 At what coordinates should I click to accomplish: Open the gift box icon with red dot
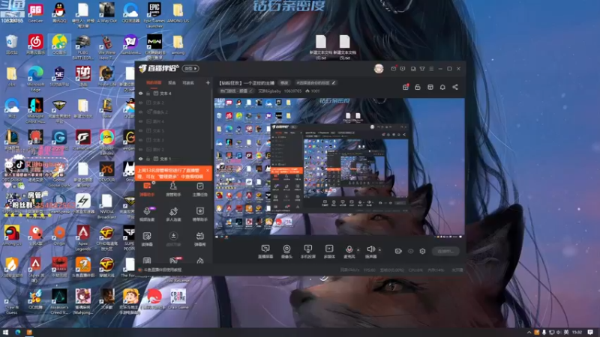pos(406,87)
